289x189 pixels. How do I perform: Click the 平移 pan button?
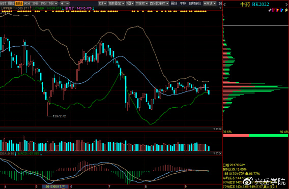coord(183,4)
